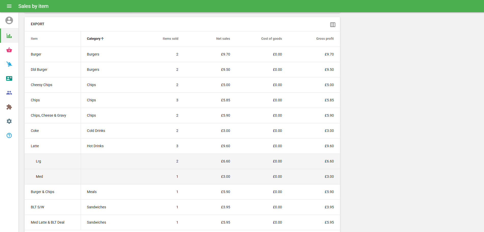Click the Latte item row
484x232 pixels.
(35, 146)
